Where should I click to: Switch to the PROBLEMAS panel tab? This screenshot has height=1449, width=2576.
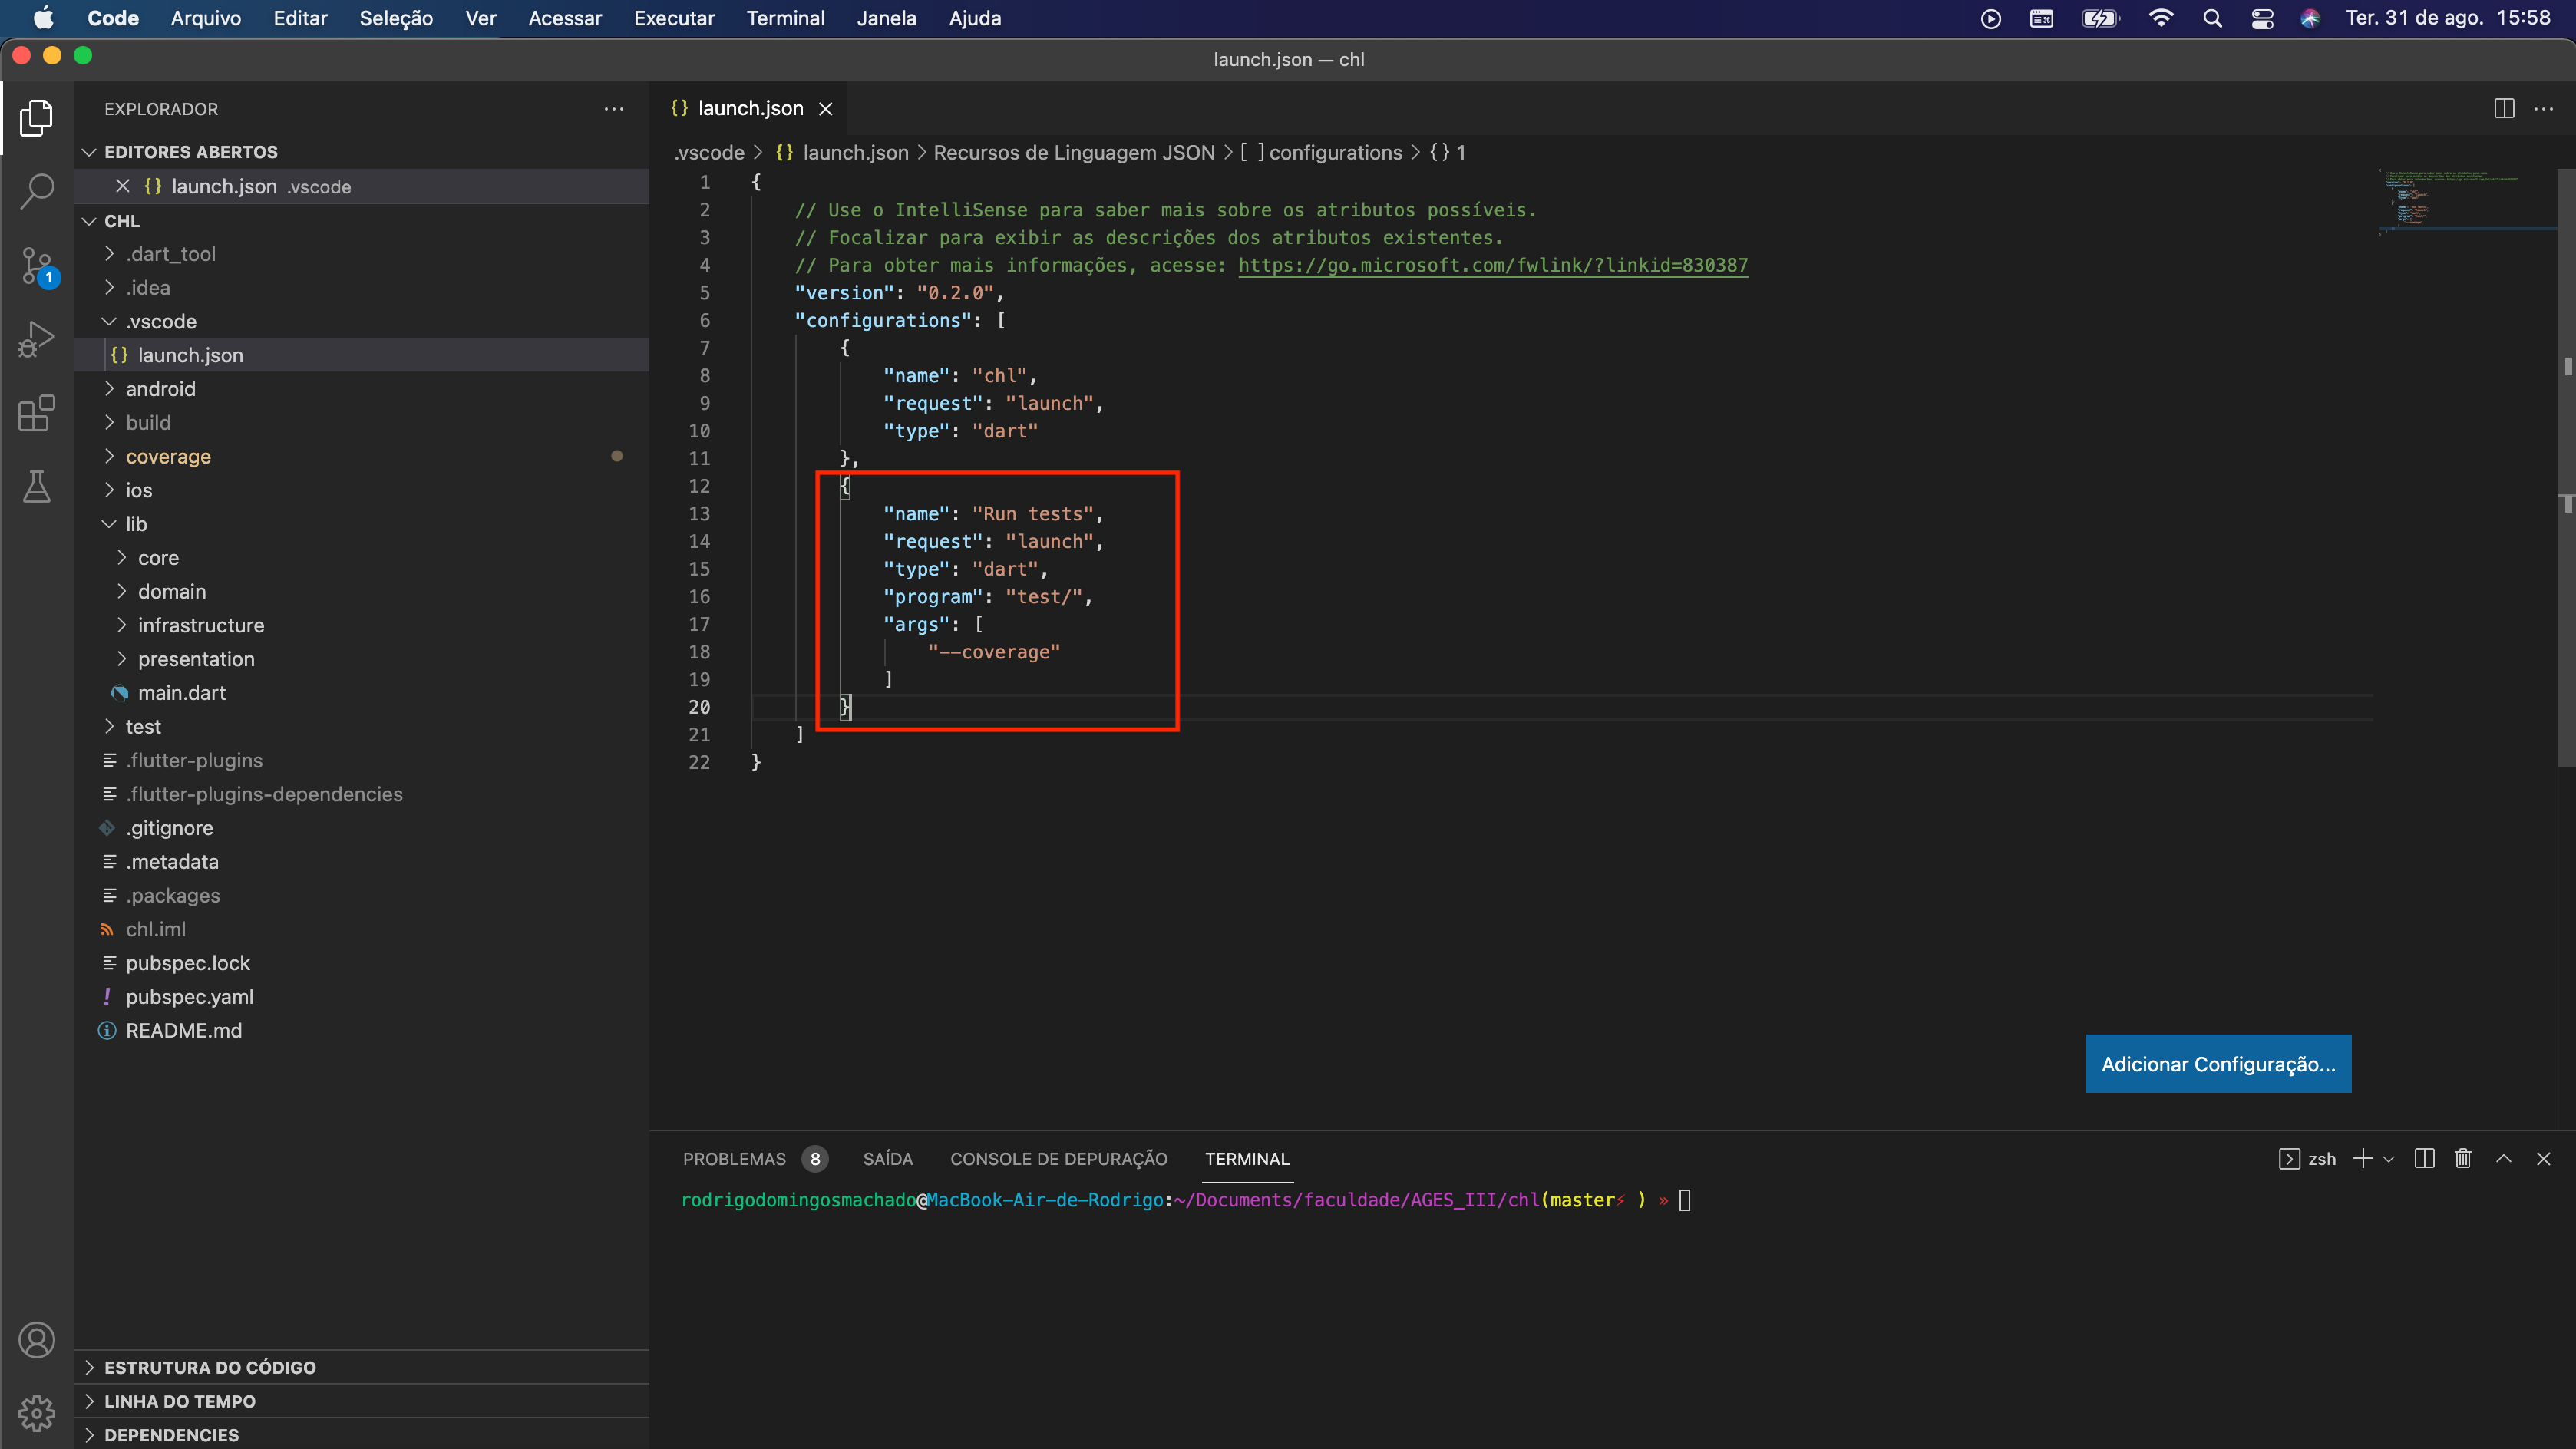point(736,1158)
